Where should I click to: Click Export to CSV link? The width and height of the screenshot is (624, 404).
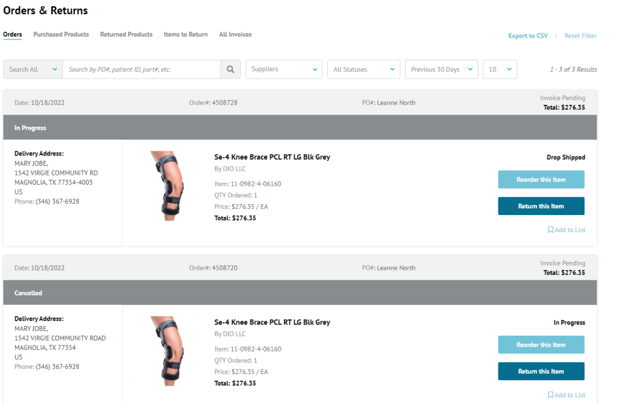click(x=528, y=36)
